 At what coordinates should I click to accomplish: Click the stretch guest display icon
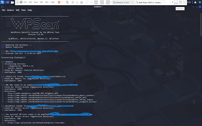pos(108,2)
